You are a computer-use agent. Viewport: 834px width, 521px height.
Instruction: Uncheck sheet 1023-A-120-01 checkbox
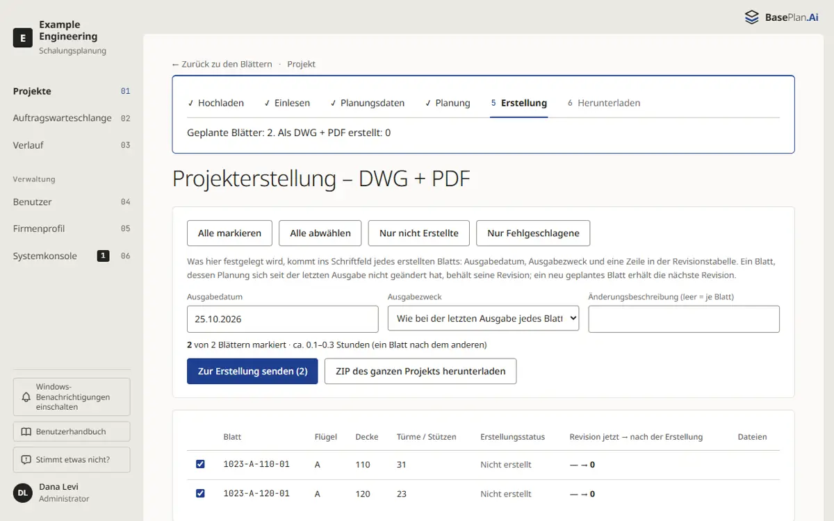click(x=200, y=493)
